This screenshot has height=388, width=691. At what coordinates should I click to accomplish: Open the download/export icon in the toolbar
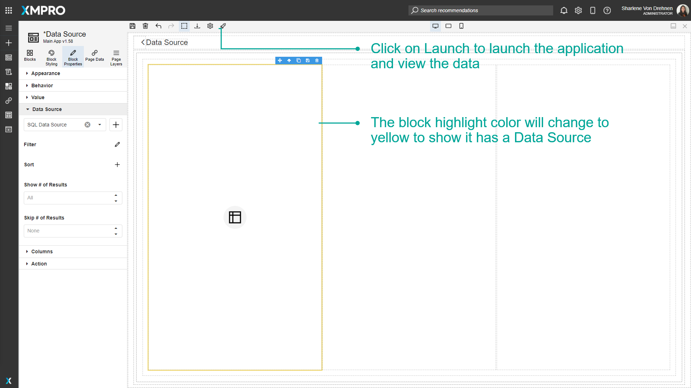pyautogui.click(x=197, y=26)
